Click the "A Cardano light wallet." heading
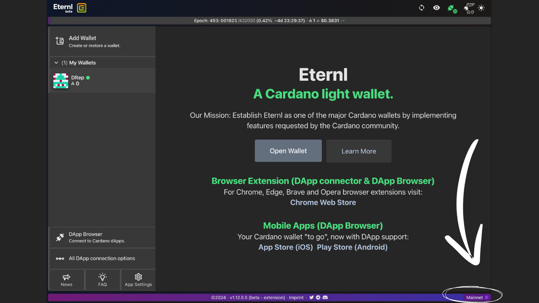 coord(323,94)
